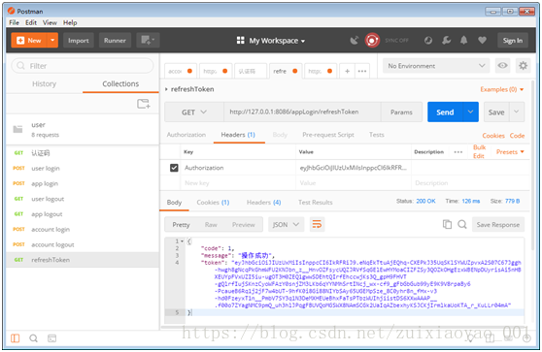Click the new collection folder icon
Image resolution: width=542 pixels, height=352 pixels.
144,104
